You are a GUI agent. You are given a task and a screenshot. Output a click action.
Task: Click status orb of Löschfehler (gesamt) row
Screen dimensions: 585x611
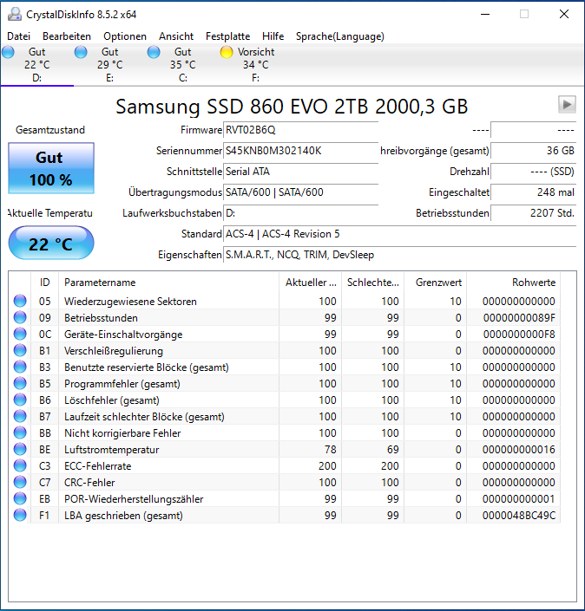click(20, 400)
